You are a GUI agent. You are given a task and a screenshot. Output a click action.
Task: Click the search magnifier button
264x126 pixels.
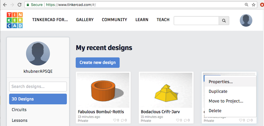[224, 21]
